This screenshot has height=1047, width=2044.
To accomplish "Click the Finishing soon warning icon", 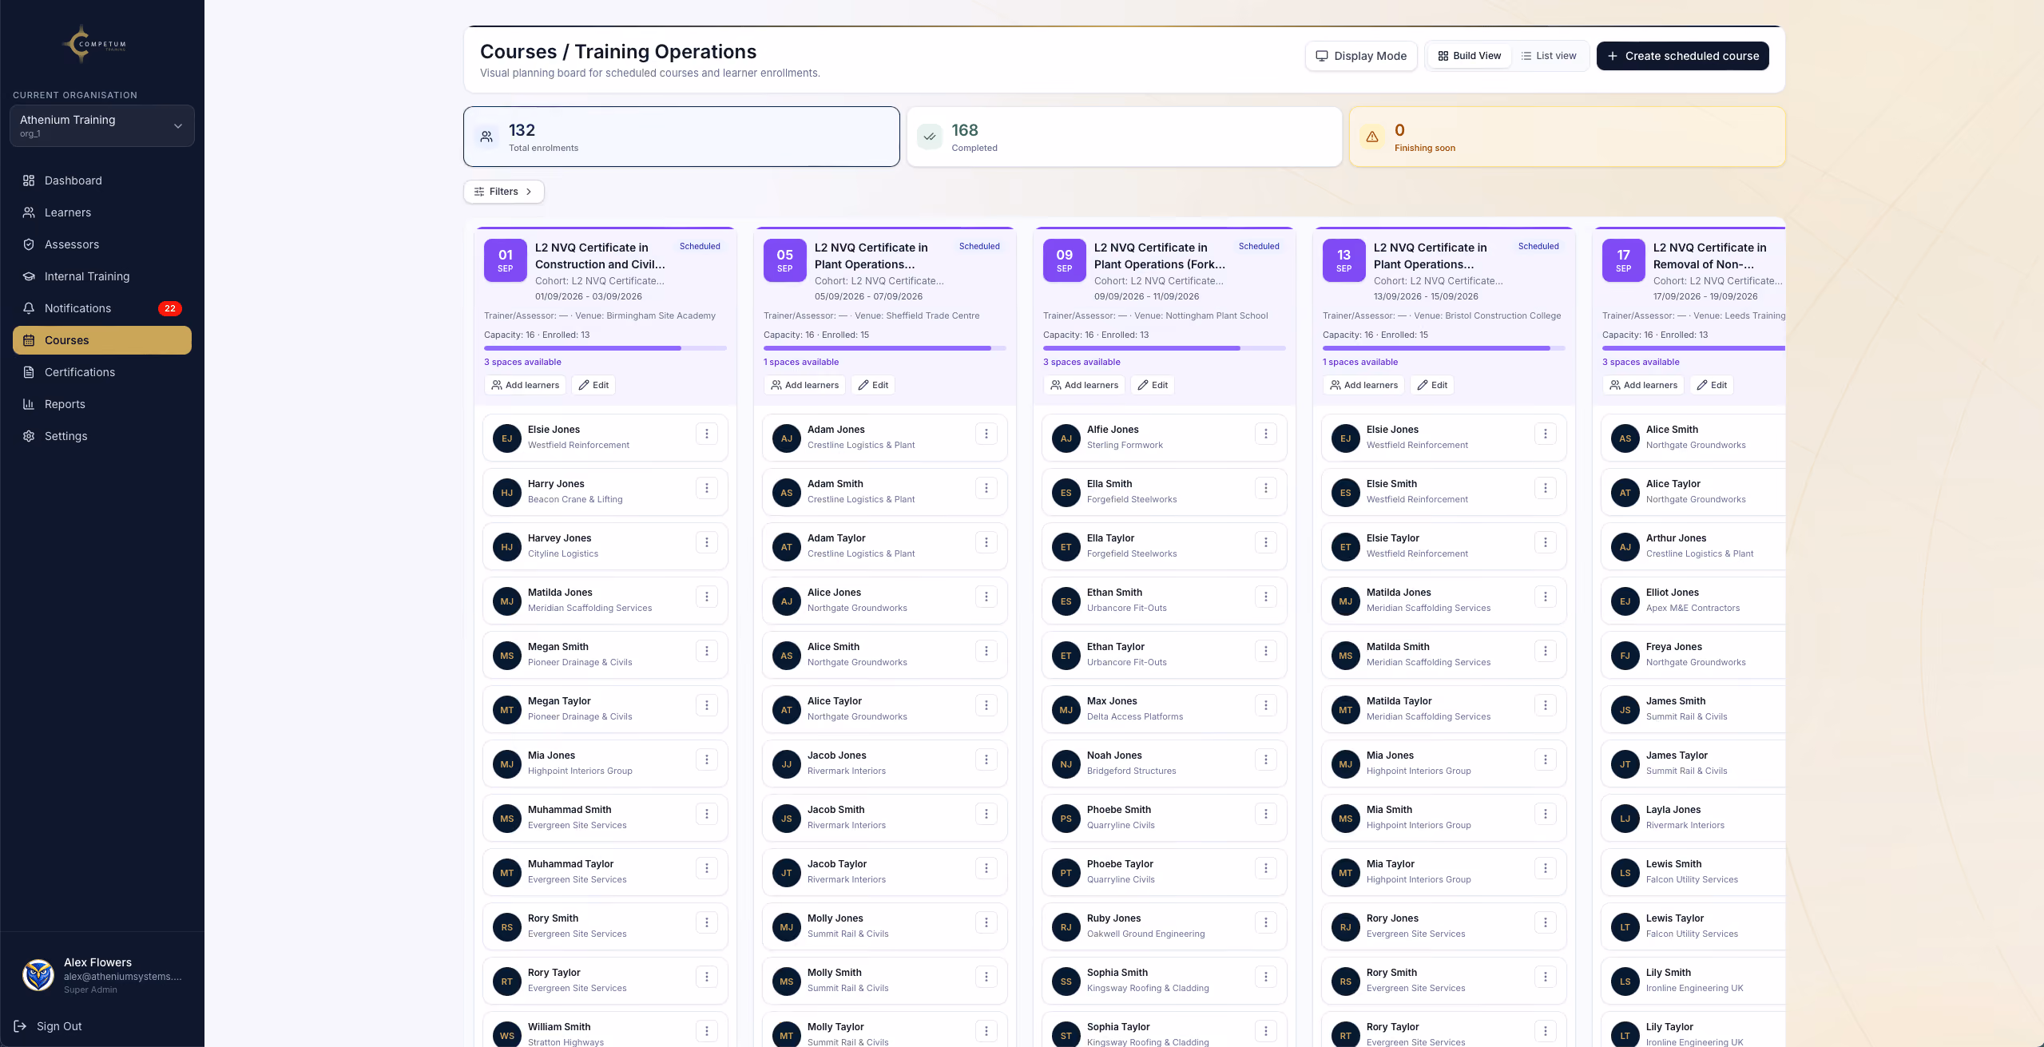I will pos(1372,137).
